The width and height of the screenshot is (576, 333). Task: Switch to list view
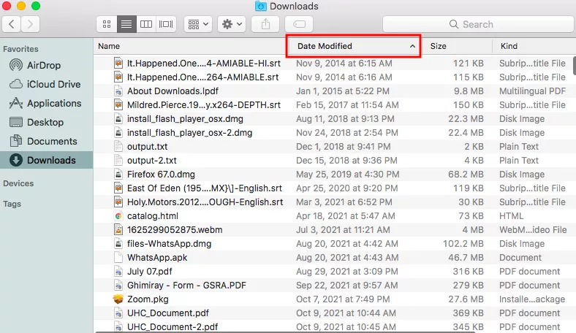tap(126, 24)
